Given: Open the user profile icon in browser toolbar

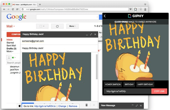Looking at the screenshot, I should [145, 9].
